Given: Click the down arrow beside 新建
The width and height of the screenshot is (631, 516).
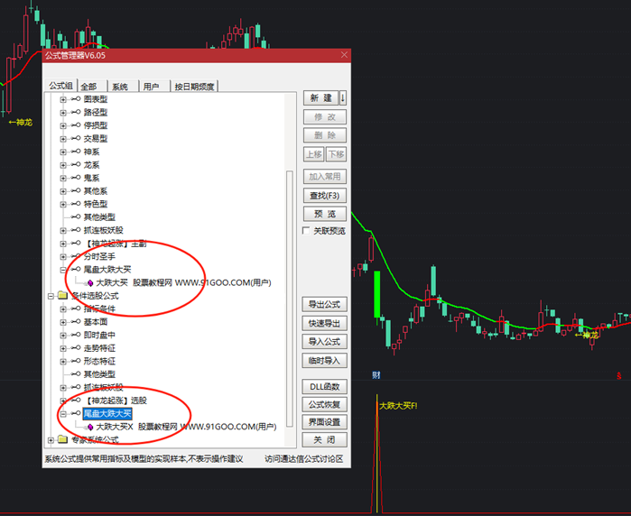Looking at the screenshot, I should (x=343, y=97).
